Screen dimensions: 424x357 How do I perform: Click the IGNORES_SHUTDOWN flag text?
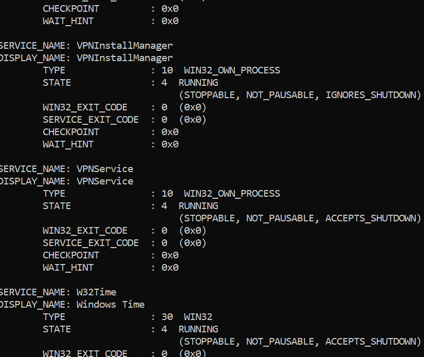[x=371, y=95]
